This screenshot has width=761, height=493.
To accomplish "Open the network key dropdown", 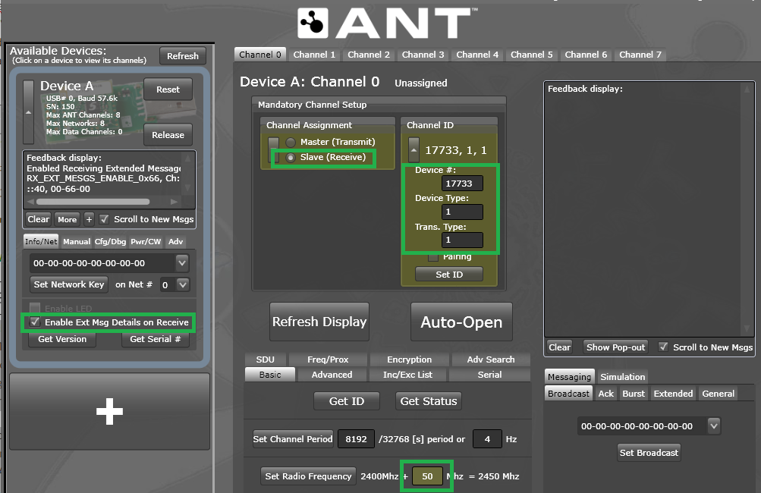I will pyautogui.click(x=182, y=263).
